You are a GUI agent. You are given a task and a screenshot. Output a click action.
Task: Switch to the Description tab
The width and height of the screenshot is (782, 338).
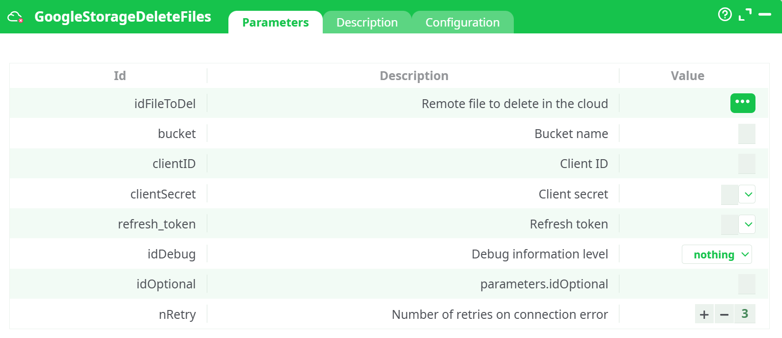(x=367, y=23)
